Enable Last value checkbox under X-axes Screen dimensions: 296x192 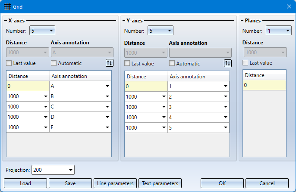9,63
